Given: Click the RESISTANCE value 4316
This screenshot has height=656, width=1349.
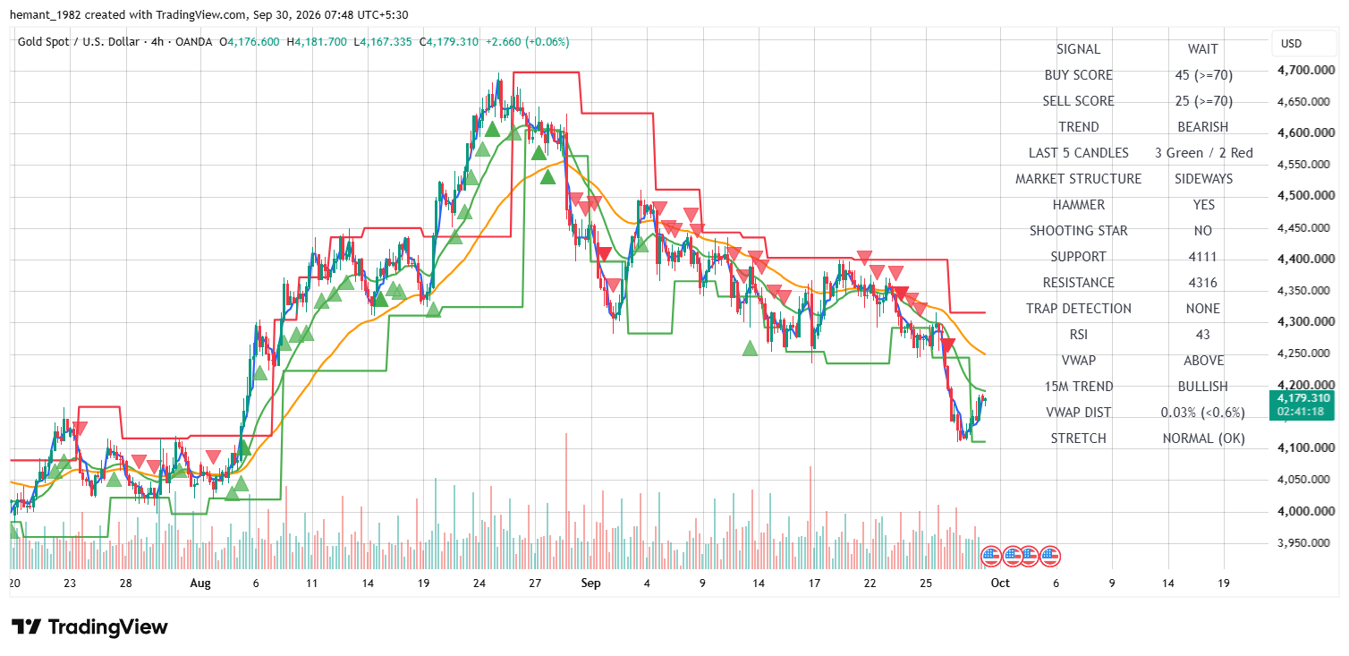Looking at the screenshot, I should [x=1203, y=283].
